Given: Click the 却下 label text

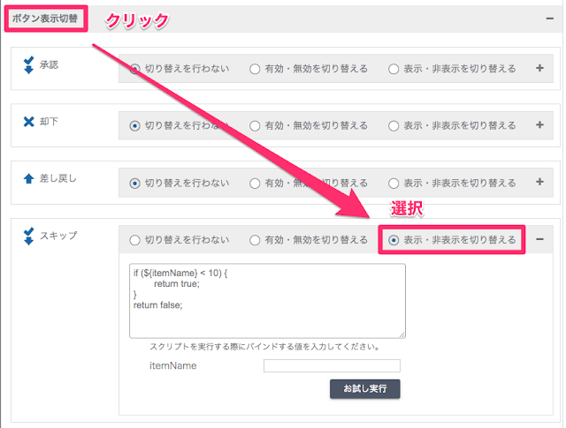Looking at the screenshot, I should (x=49, y=122).
